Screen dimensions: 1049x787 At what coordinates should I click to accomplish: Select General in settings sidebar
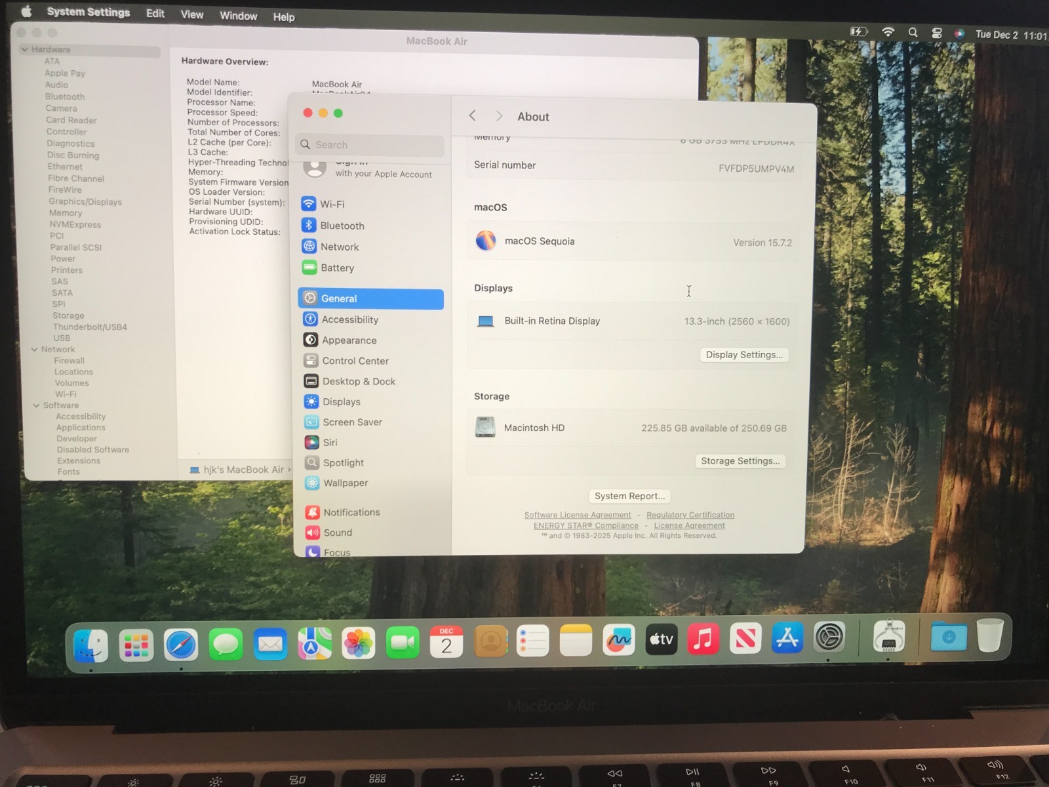(x=371, y=298)
